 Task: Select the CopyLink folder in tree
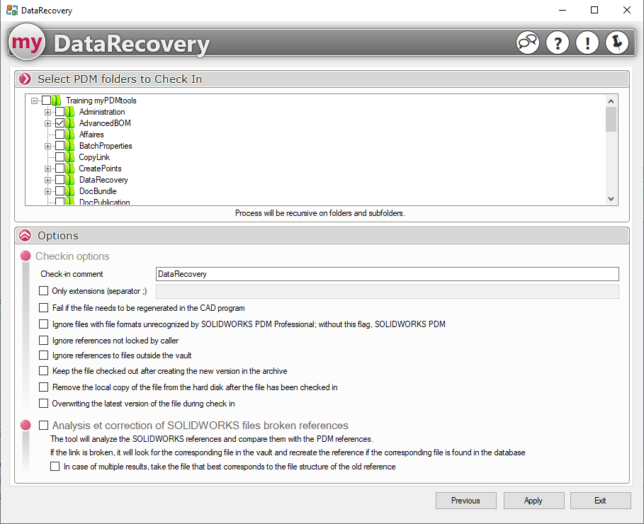point(94,157)
